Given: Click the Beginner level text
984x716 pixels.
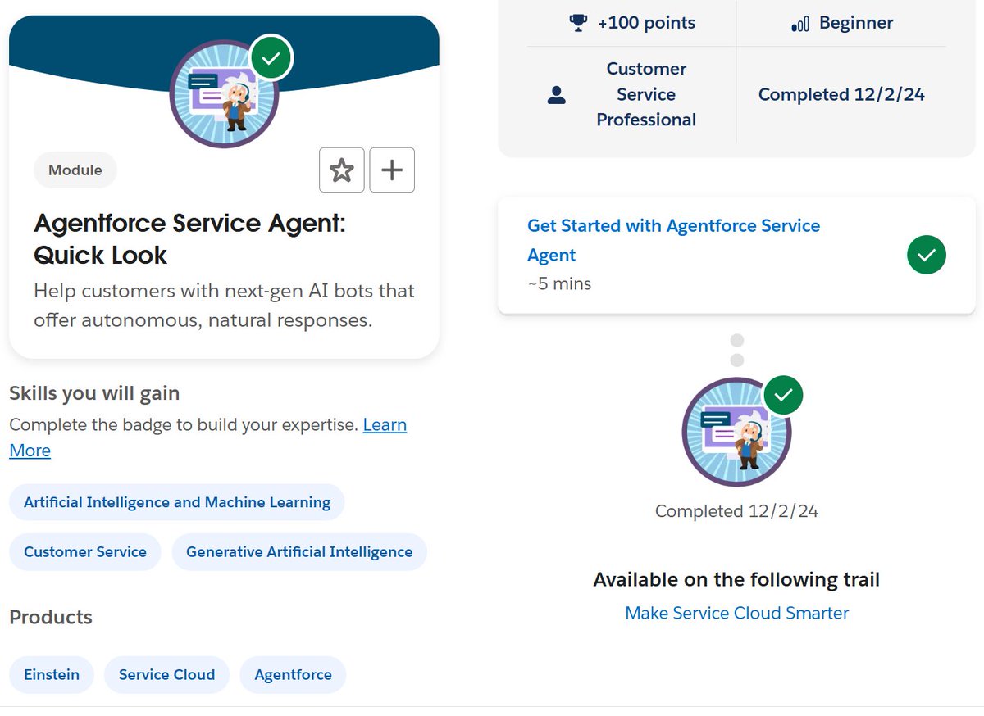Looking at the screenshot, I should click(856, 24).
